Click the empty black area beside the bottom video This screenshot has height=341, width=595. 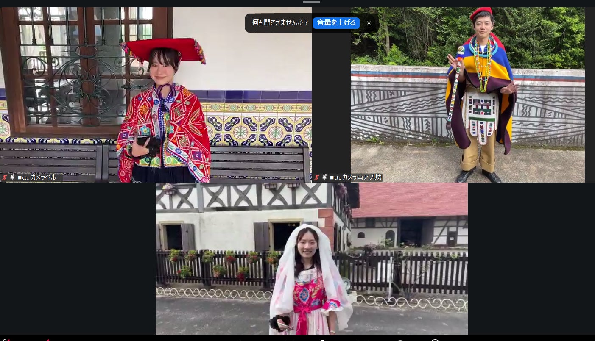(x=78, y=259)
